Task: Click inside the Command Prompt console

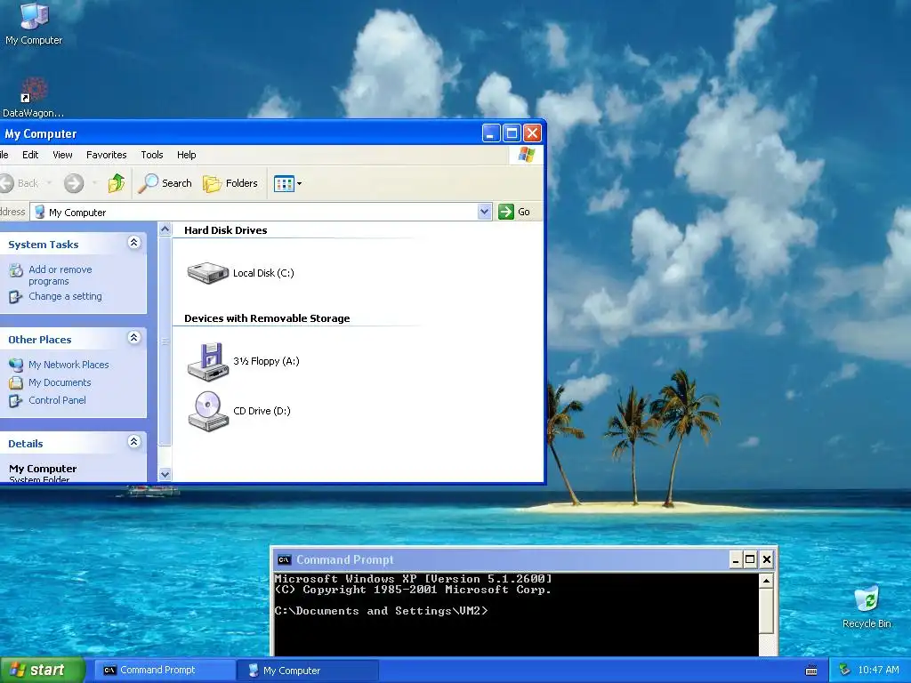Action: pyautogui.click(x=516, y=615)
